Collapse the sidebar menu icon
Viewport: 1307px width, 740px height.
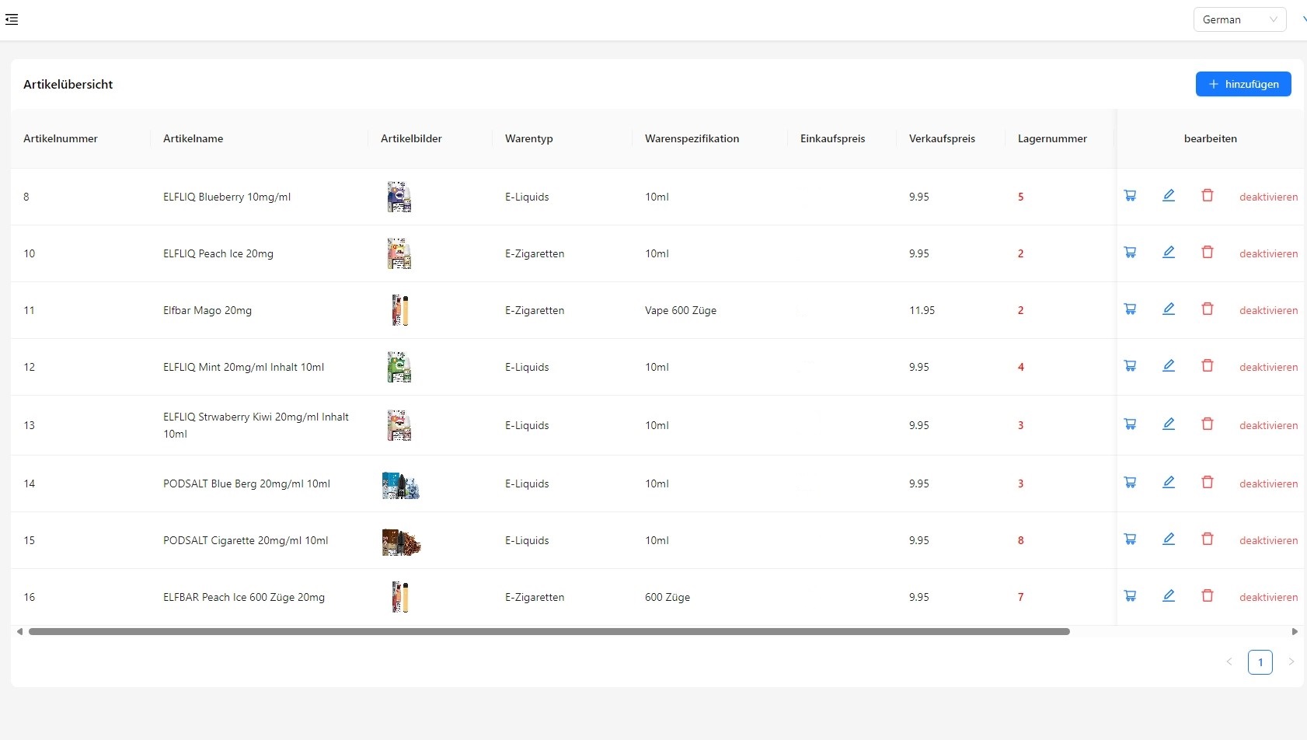click(x=12, y=19)
